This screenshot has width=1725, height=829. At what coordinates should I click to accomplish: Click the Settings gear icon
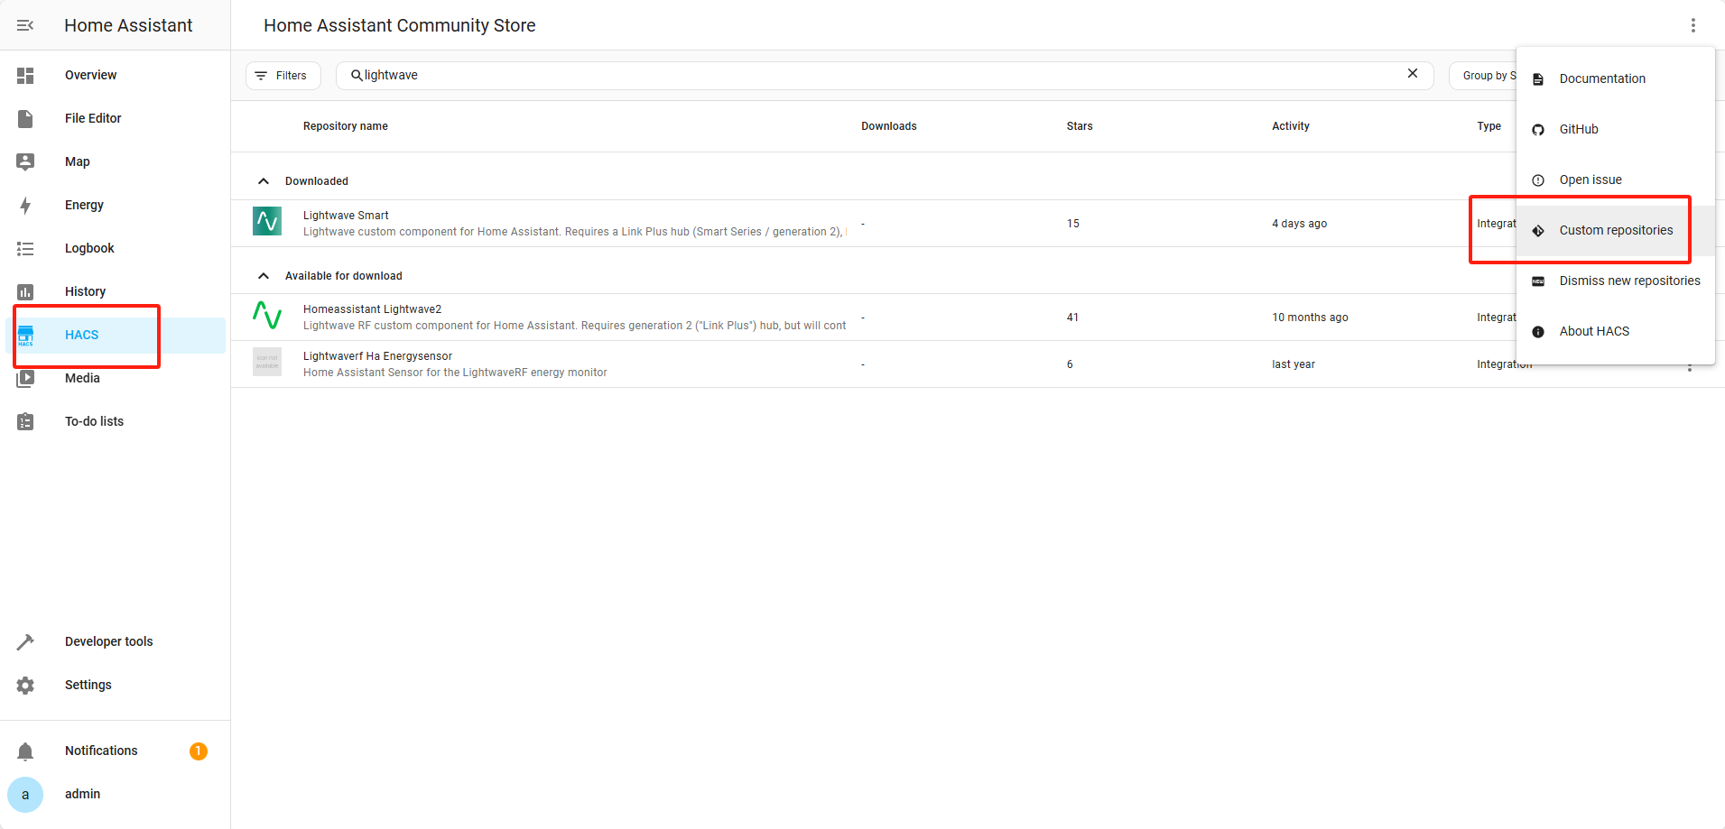click(x=25, y=686)
